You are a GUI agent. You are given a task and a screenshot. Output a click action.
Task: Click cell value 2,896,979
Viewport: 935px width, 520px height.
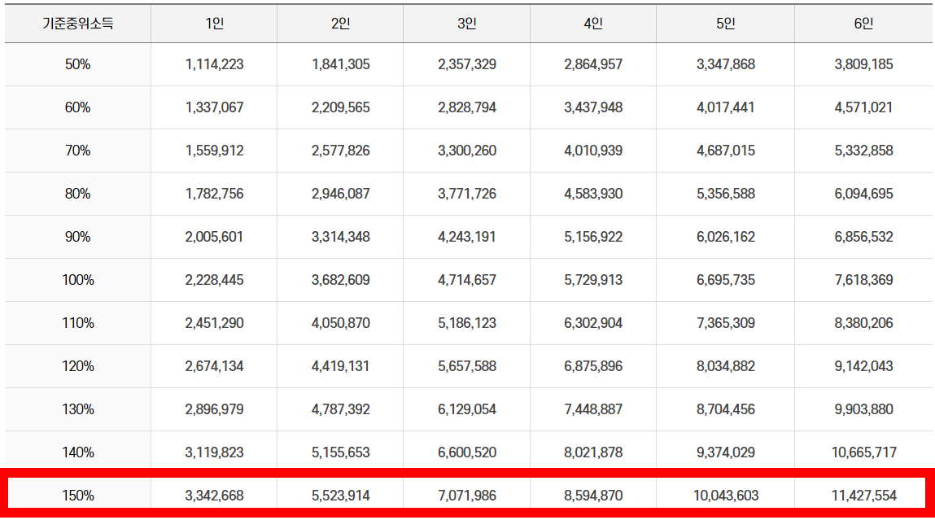[x=214, y=409]
